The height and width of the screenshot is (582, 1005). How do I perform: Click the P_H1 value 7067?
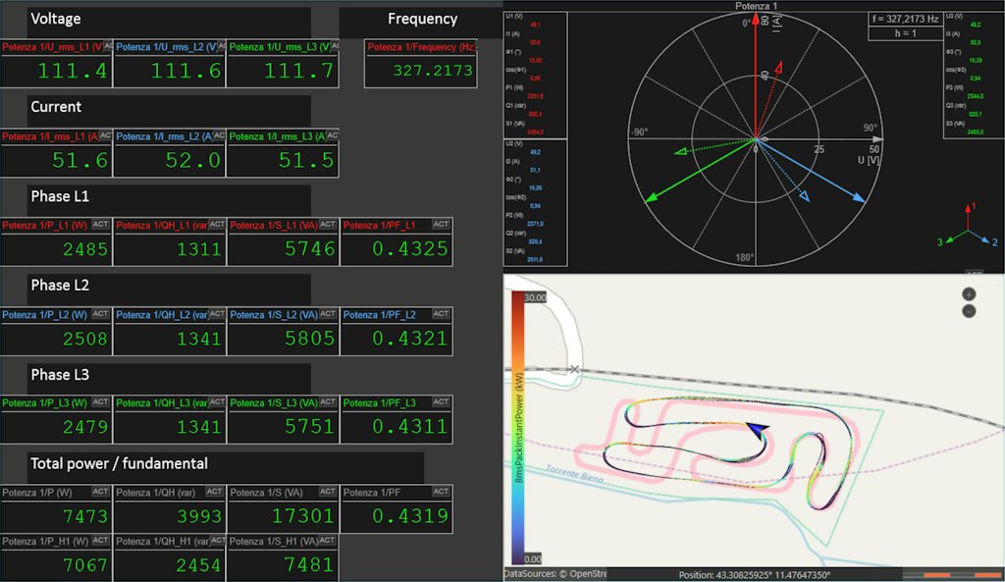coord(85,564)
